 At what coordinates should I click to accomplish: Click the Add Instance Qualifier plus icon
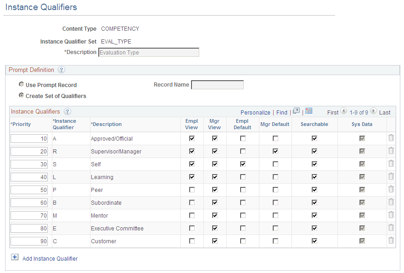[x=15, y=257]
